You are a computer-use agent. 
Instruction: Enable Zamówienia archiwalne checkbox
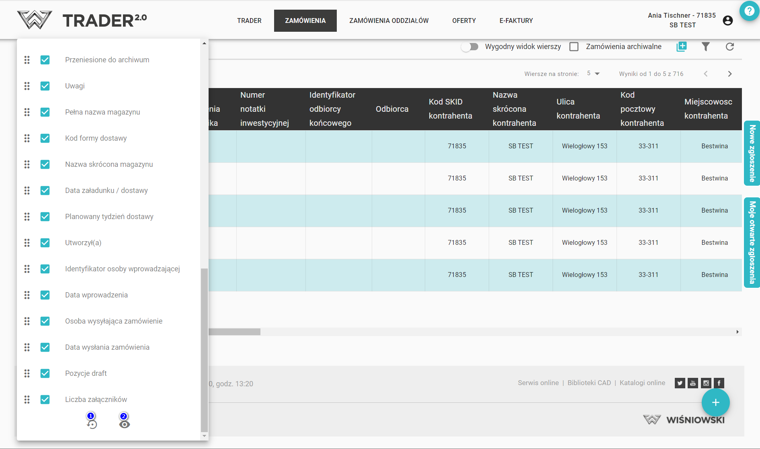(574, 47)
